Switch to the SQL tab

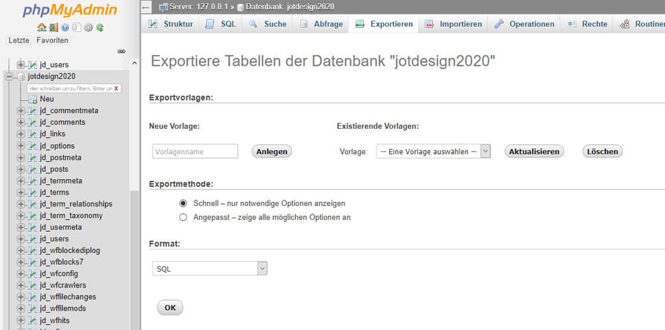click(221, 24)
